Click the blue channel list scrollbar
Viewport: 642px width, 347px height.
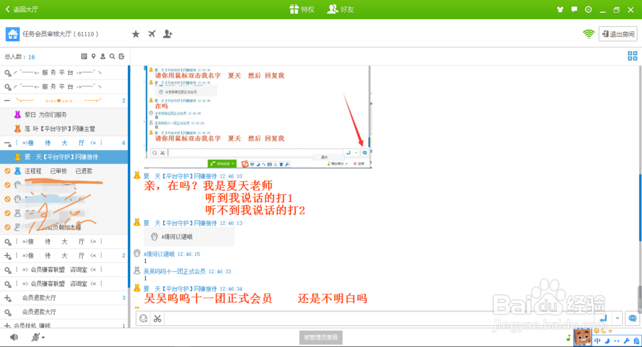129,176
